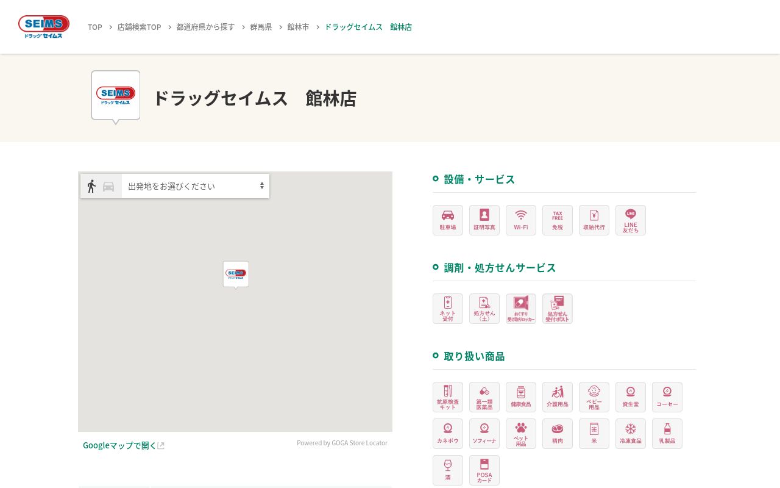Click the 酒 alcohol icon
Screen dimensions: 780x488
point(448,470)
